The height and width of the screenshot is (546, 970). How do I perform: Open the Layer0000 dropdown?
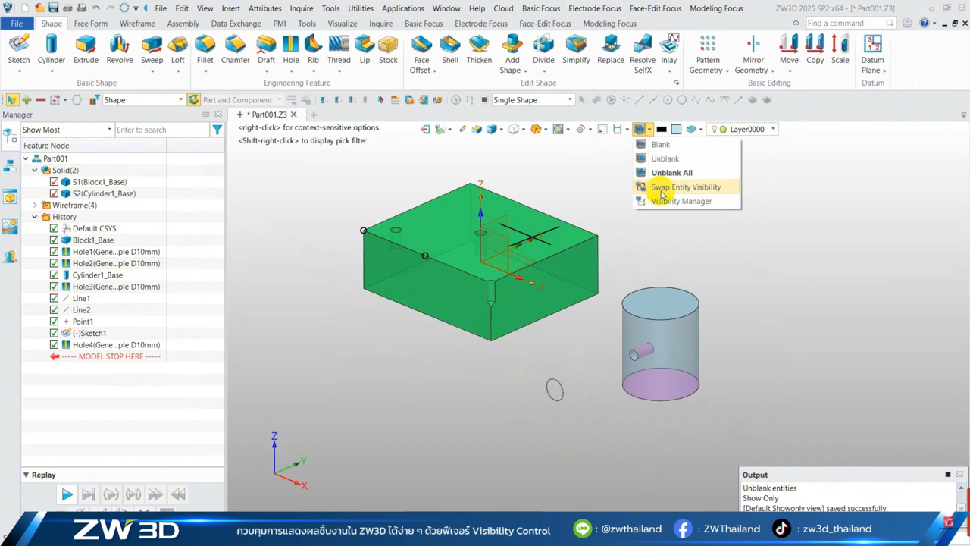[x=773, y=130]
